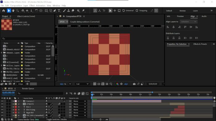This screenshot has width=216, height=121.
Task: Hide the VEC SAV_Converted layer
Action: (2, 115)
